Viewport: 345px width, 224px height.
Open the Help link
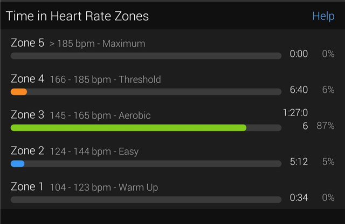(323, 16)
